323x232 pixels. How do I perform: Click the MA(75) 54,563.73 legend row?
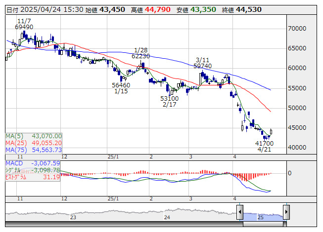(x=34, y=150)
